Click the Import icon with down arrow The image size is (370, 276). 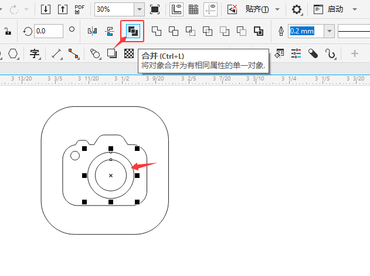(x=46, y=9)
